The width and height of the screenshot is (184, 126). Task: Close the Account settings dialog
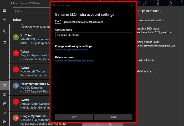point(132,5)
